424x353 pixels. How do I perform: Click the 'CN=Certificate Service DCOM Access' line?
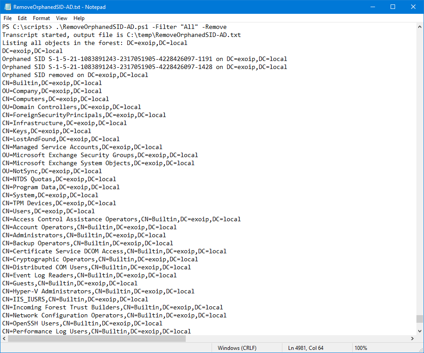114,252
